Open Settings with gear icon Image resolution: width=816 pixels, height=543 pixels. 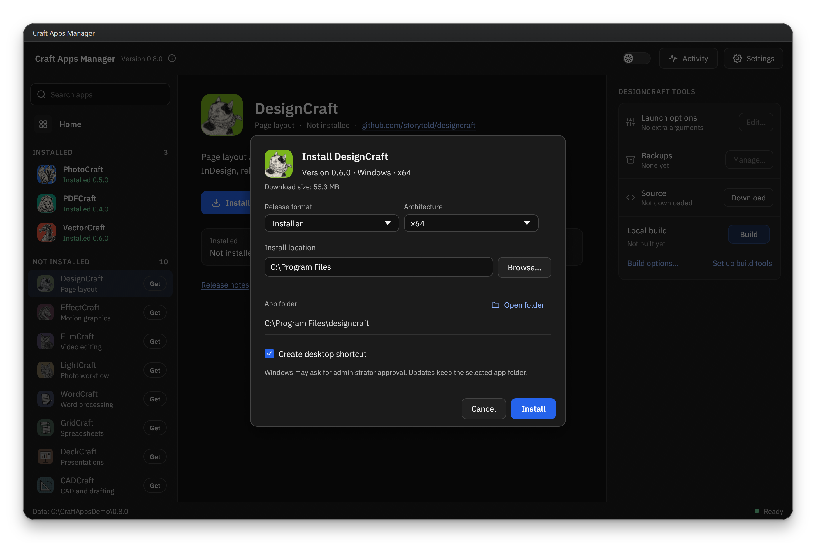(x=753, y=59)
